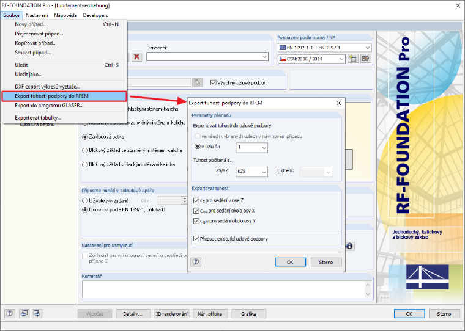Click help icon in main window bottom-left
The width and height of the screenshot is (465, 331).
pyautogui.click(x=10, y=313)
